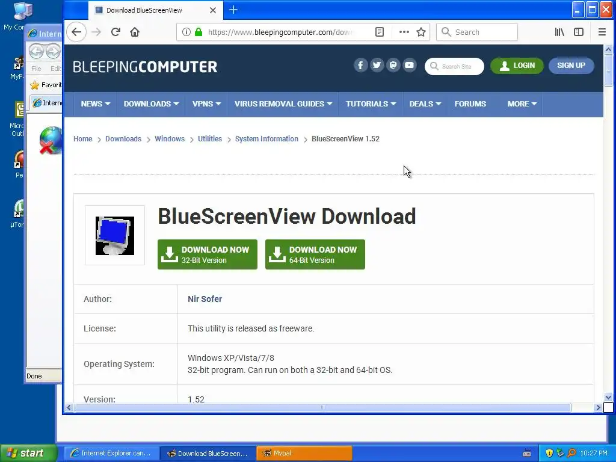This screenshot has height=462, width=616.
Task: Toggle reader view icon in address bar
Action: point(380,32)
